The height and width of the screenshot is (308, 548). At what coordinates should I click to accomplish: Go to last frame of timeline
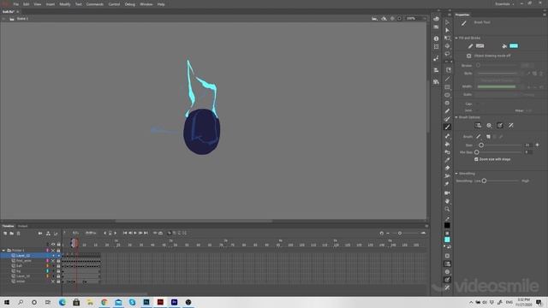(146, 233)
